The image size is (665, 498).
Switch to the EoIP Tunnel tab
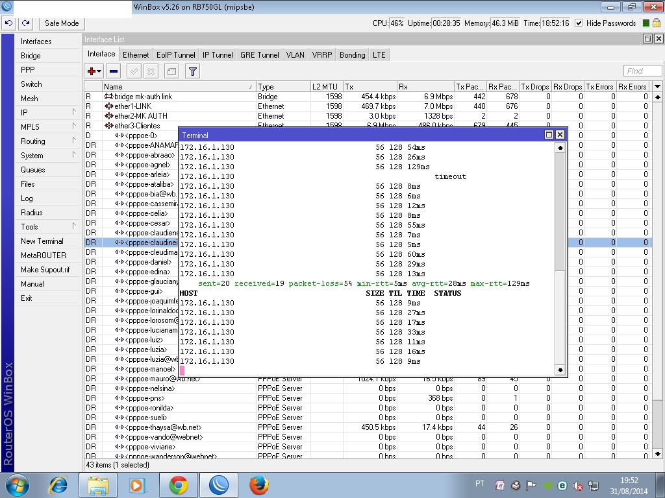pyautogui.click(x=175, y=55)
